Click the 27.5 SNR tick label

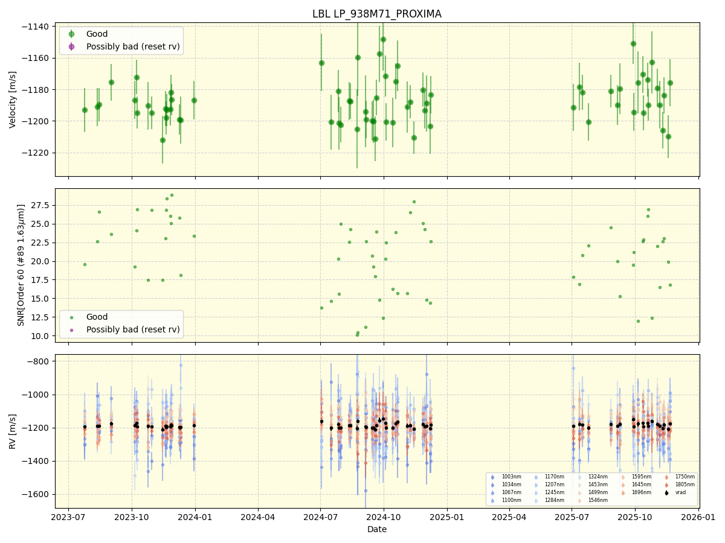pos(42,205)
